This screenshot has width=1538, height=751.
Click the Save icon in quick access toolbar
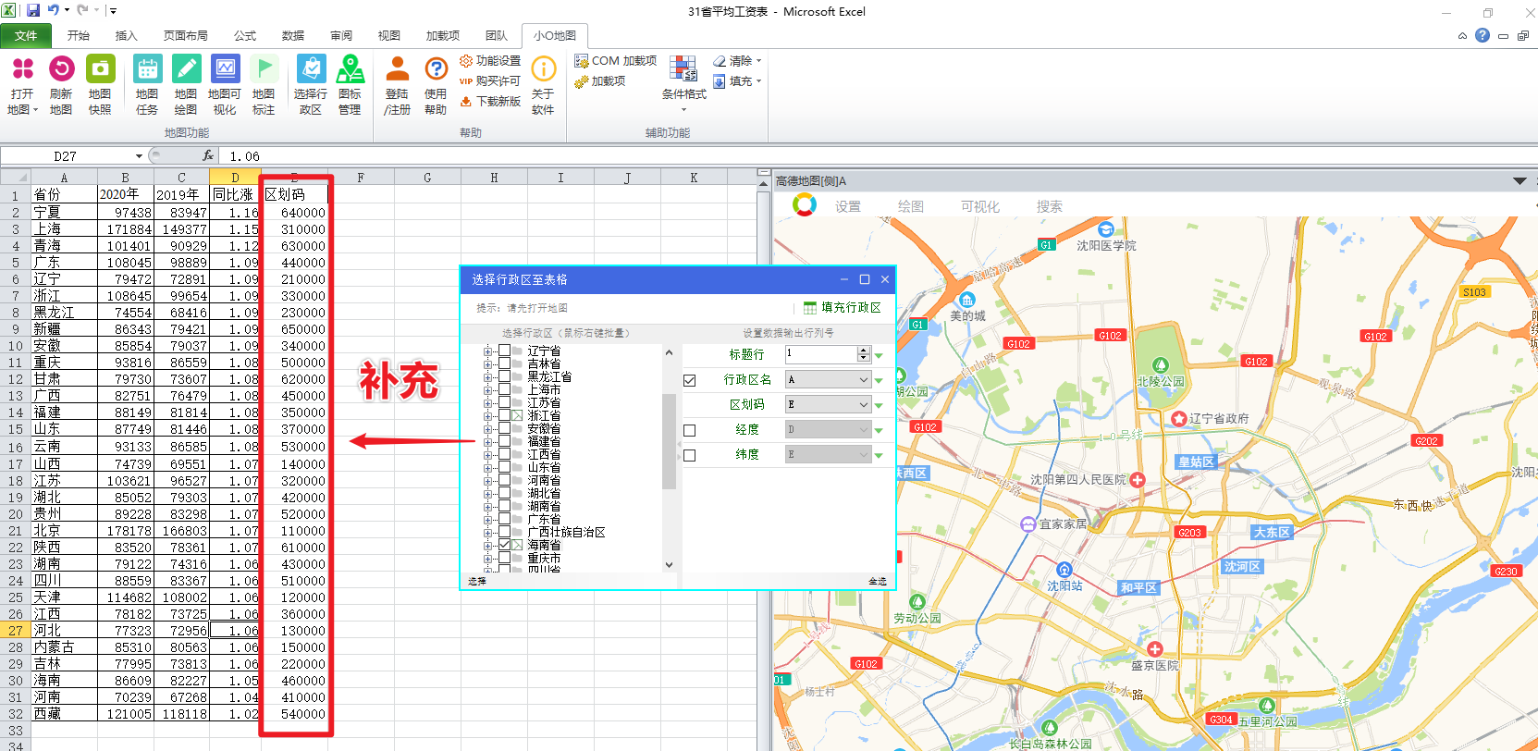[x=33, y=10]
